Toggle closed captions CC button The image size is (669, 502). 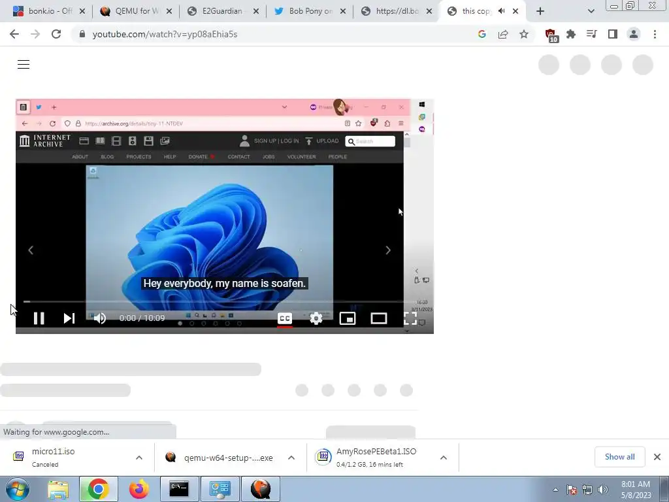click(x=285, y=318)
